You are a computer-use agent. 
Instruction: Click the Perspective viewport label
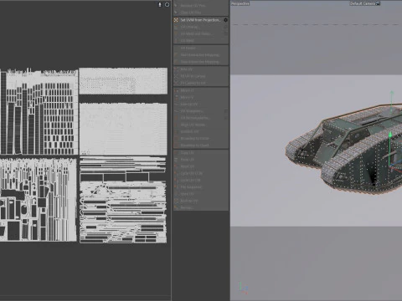tap(240, 3)
